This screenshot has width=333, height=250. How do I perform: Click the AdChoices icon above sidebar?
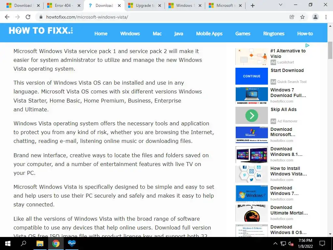(x=307, y=45)
